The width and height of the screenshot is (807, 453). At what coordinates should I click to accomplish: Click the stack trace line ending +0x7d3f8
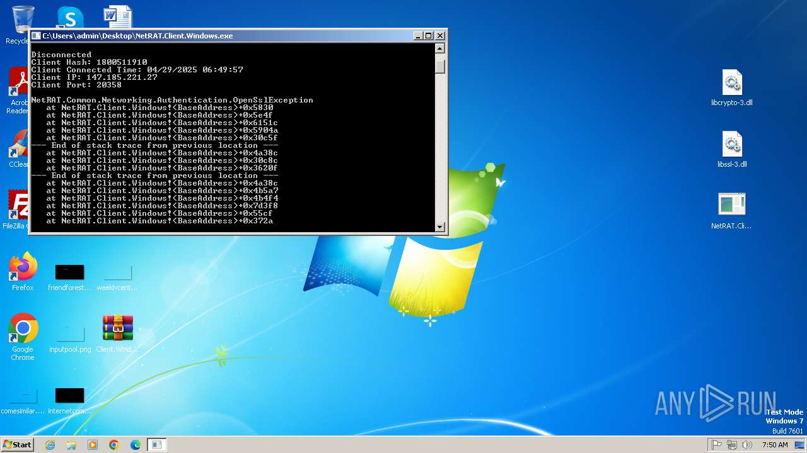[162, 206]
